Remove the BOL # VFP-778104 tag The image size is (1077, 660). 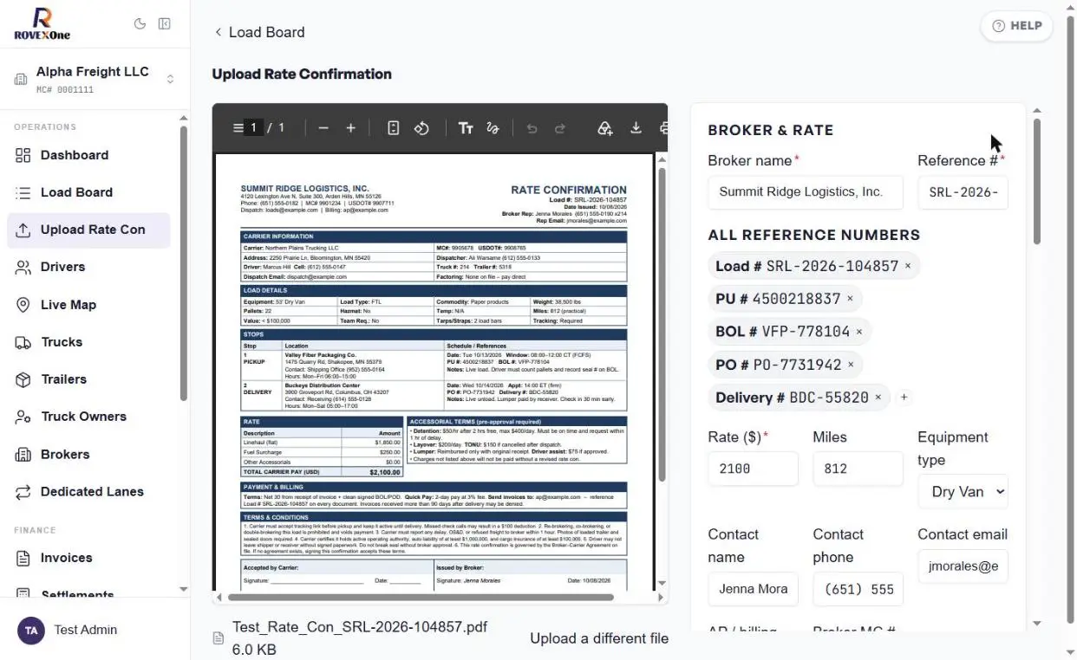click(x=859, y=332)
